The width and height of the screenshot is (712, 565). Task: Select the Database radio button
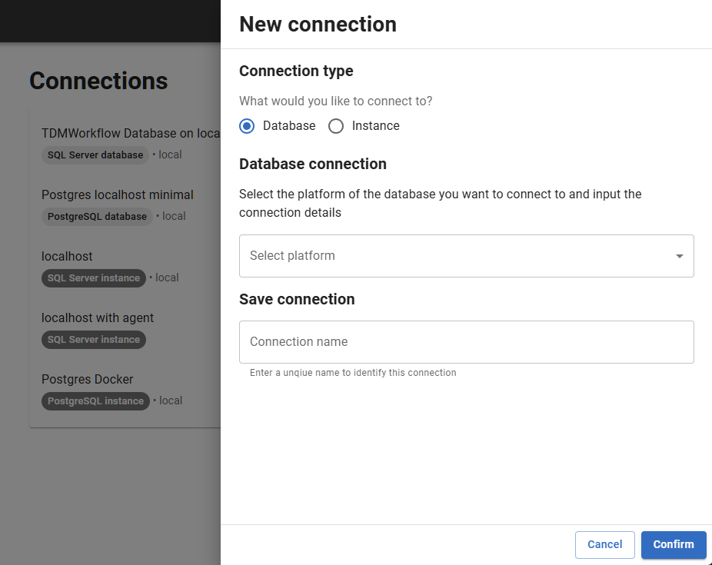point(247,126)
